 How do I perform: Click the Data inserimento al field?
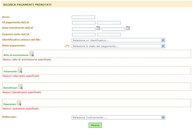114,29
